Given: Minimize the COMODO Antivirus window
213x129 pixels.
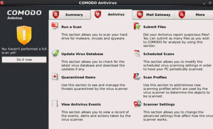Looking at the screenshot, I should point(204,3).
